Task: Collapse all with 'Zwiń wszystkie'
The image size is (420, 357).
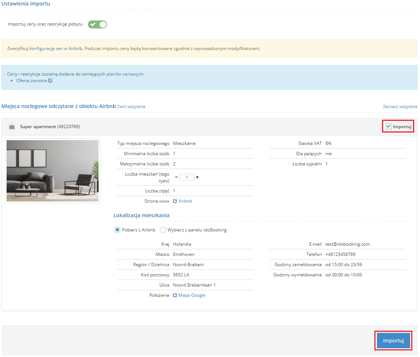Action: coord(131,107)
